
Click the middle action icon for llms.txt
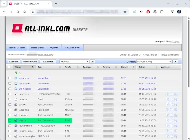(172, 120)
